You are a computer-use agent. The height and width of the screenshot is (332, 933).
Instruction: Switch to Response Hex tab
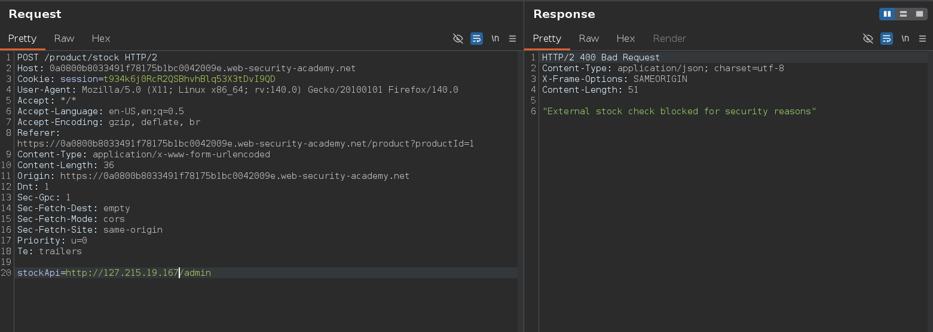[625, 38]
